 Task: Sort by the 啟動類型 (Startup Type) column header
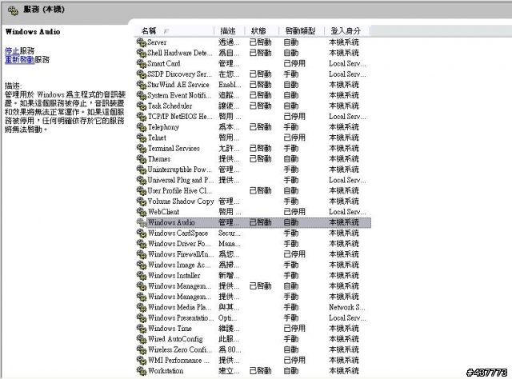click(x=300, y=31)
